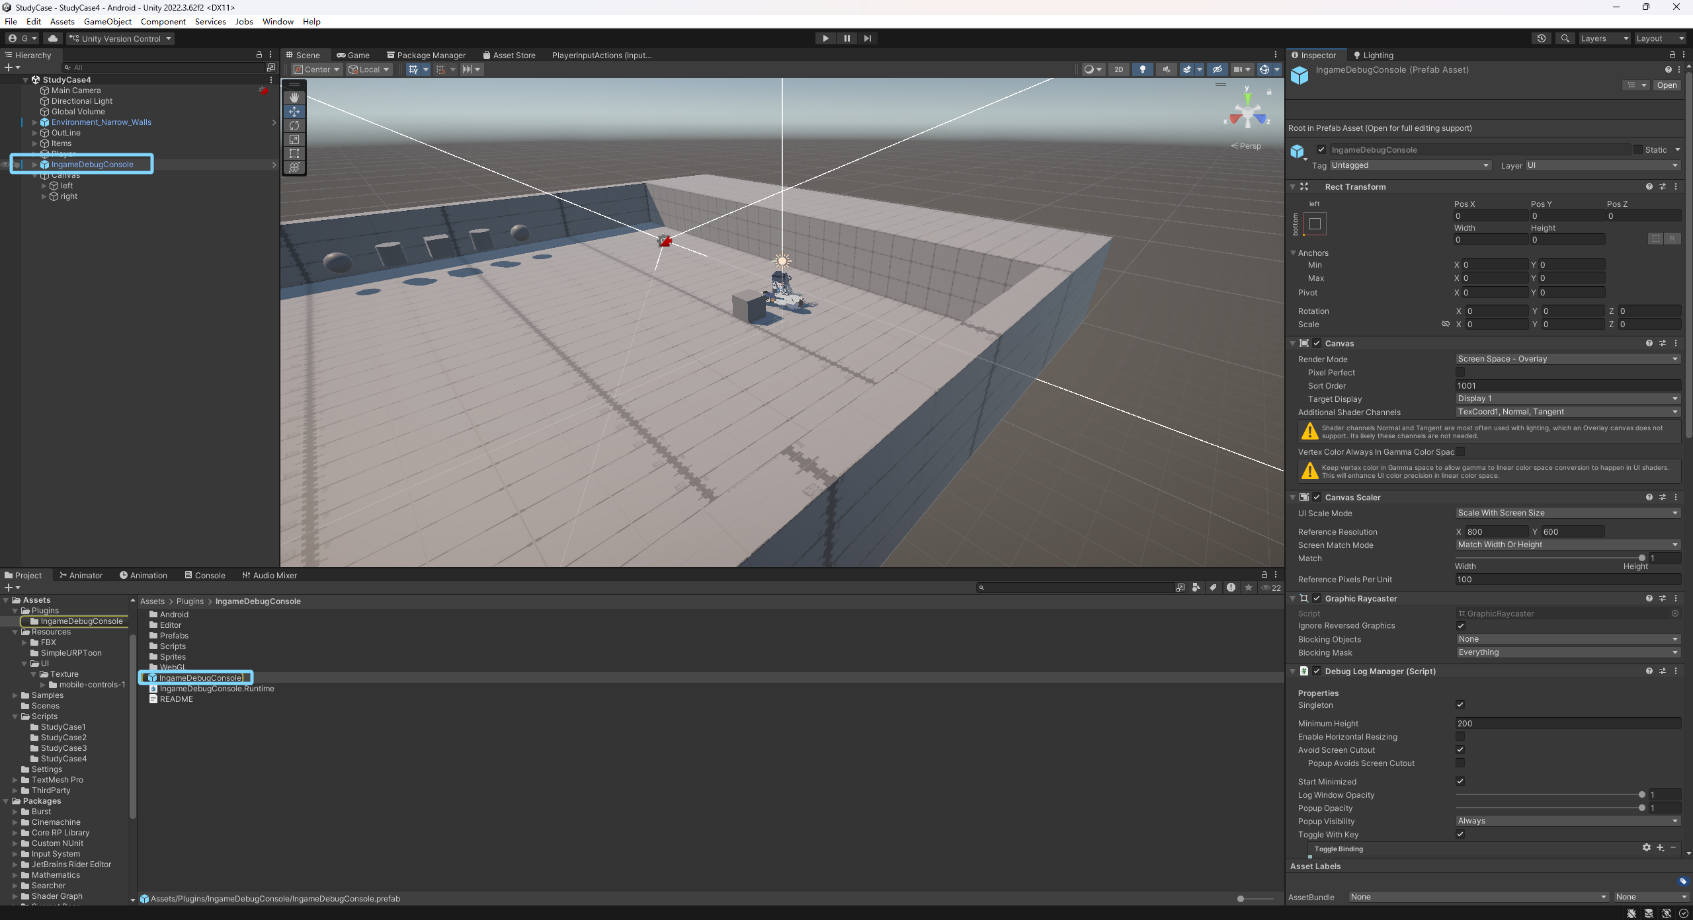1693x920 pixels.
Task: Uncheck the Start Minimized checkbox
Action: [1460, 781]
